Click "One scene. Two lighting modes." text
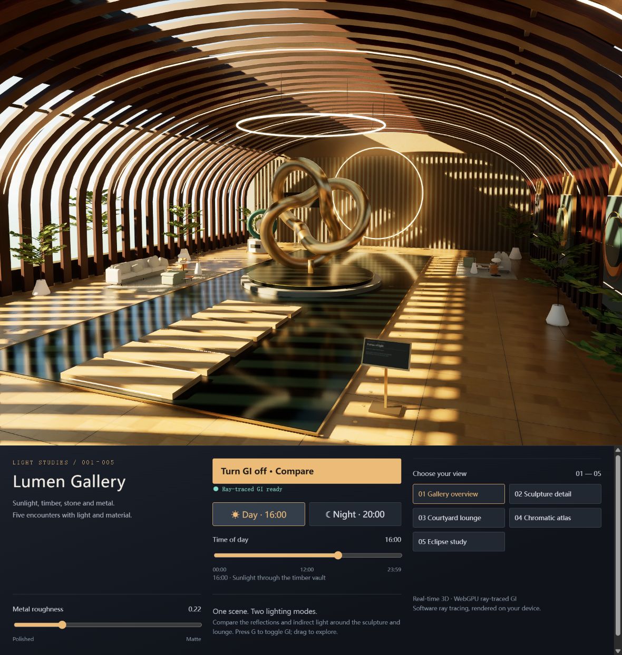Screen dimensions: 622x655 (x=265, y=611)
